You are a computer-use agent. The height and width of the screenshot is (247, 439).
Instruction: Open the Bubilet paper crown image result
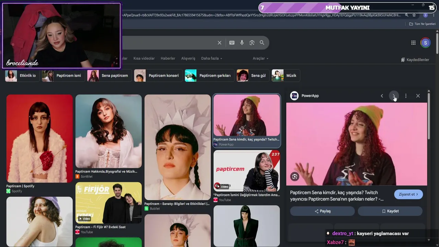[x=178, y=147]
